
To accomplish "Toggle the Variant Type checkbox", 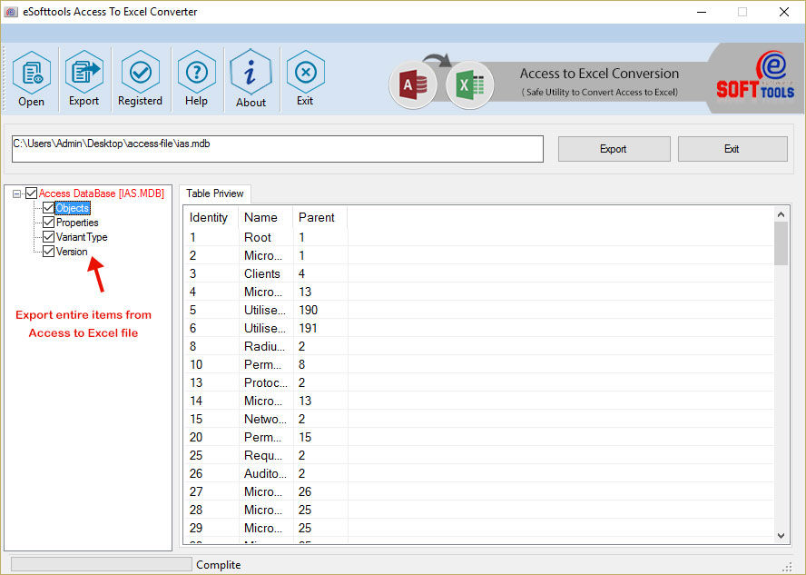I will pyautogui.click(x=48, y=236).
